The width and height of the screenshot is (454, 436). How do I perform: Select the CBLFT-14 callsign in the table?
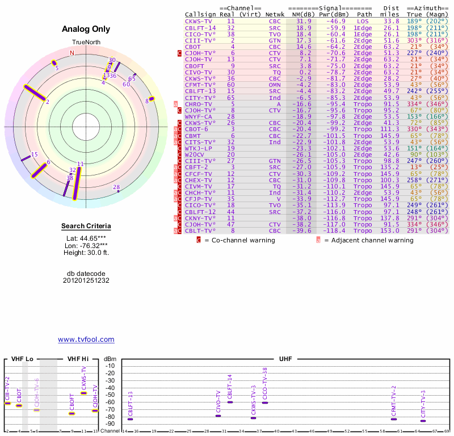pos(200,27)
